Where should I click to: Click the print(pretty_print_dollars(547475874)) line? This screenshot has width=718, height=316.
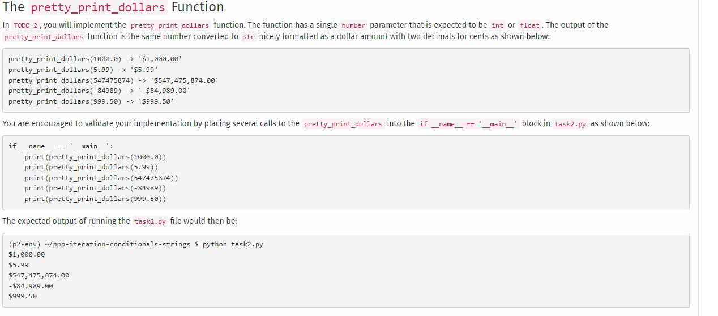101,178
